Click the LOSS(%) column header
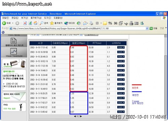 [x=116, y=43]
